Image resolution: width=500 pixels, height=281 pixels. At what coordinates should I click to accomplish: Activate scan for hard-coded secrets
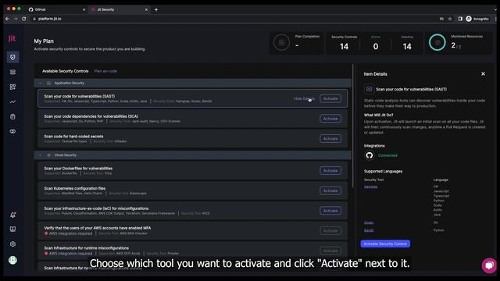(330, 139)
